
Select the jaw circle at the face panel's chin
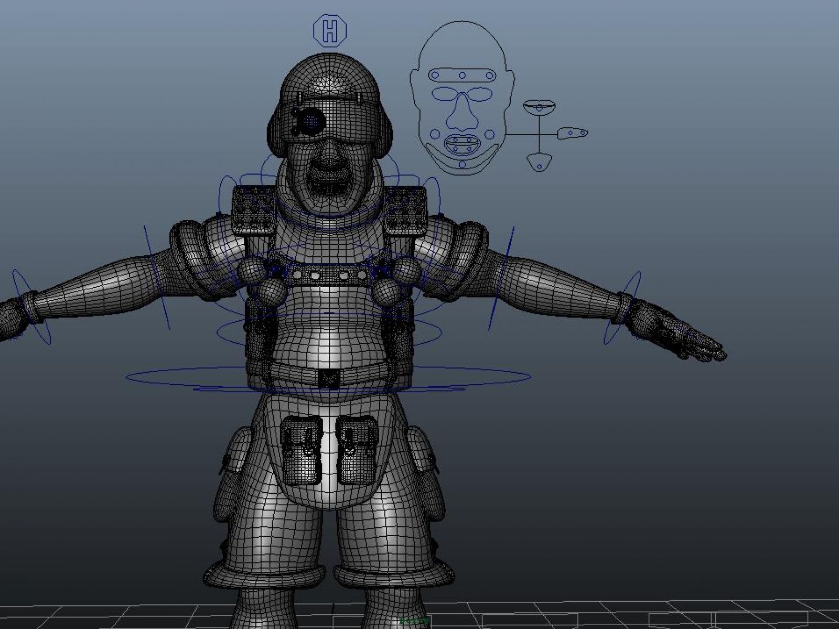click(462, 164)
